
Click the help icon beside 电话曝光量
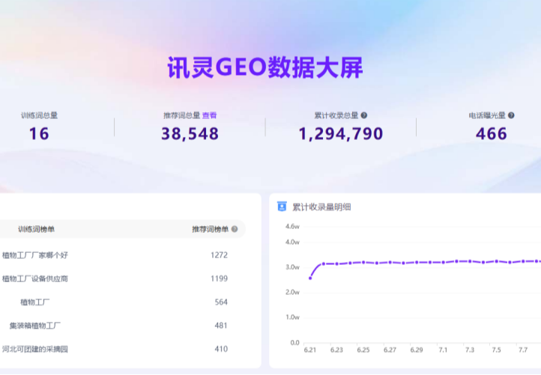[x=511, y=115]
